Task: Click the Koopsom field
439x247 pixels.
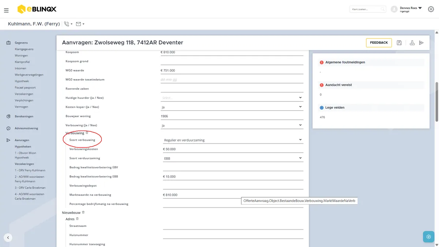Action: point(232,52)
